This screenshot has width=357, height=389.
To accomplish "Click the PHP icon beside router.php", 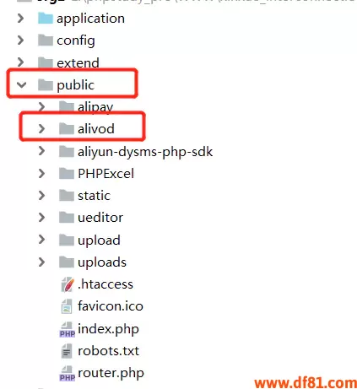I will [x=68, y=374].
